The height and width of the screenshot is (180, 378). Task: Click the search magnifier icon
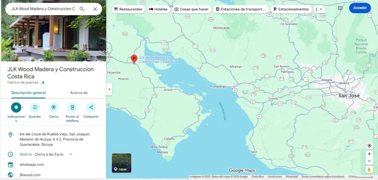(82, 9)
